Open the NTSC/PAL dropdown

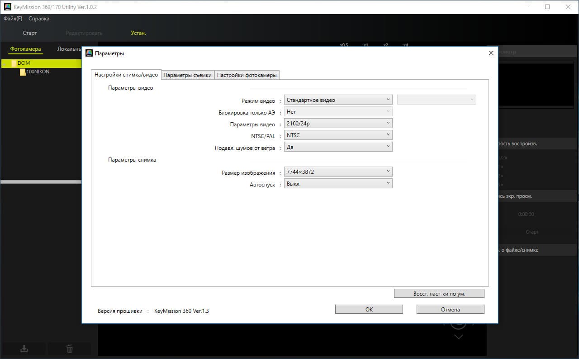(x=338, y=135)
